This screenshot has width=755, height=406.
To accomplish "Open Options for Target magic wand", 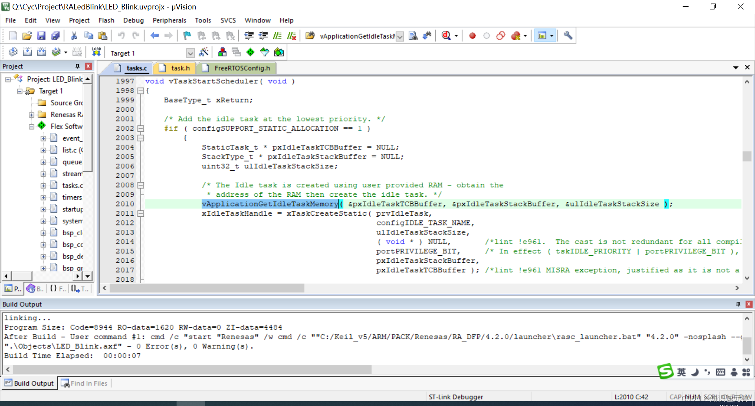I will click(x=204, y=52).
